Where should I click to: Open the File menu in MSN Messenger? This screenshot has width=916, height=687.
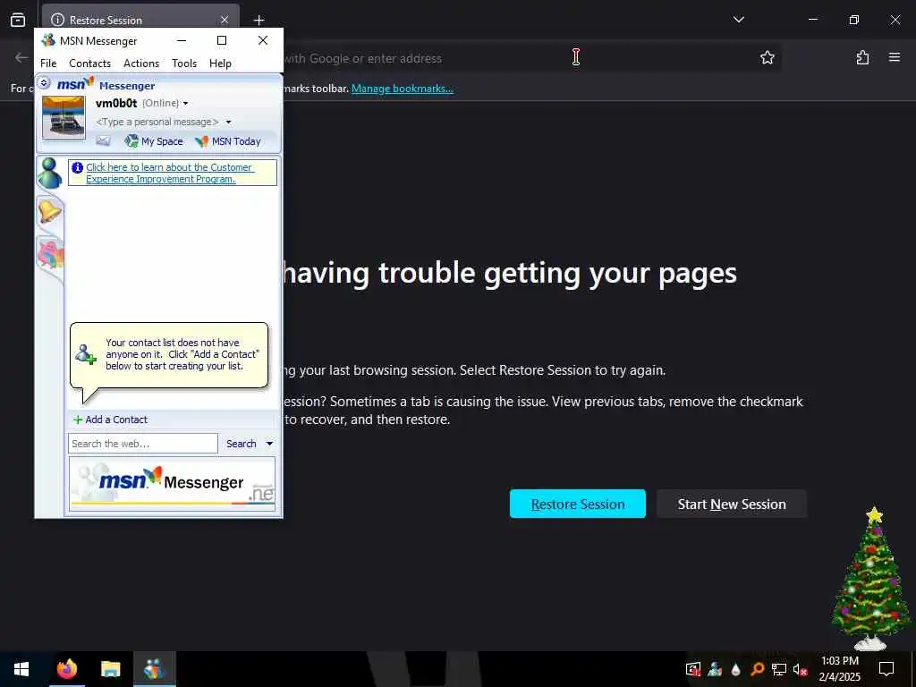pos(48,64)
